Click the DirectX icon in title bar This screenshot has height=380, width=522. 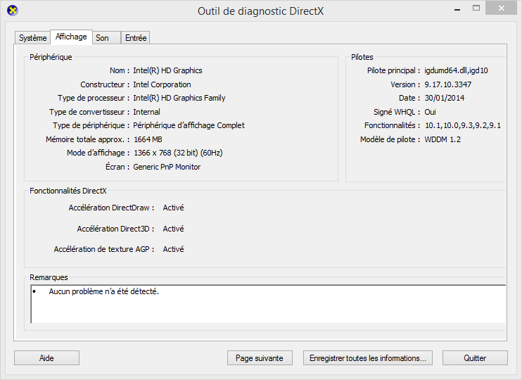pyautogui.click(x=13, y=11)
